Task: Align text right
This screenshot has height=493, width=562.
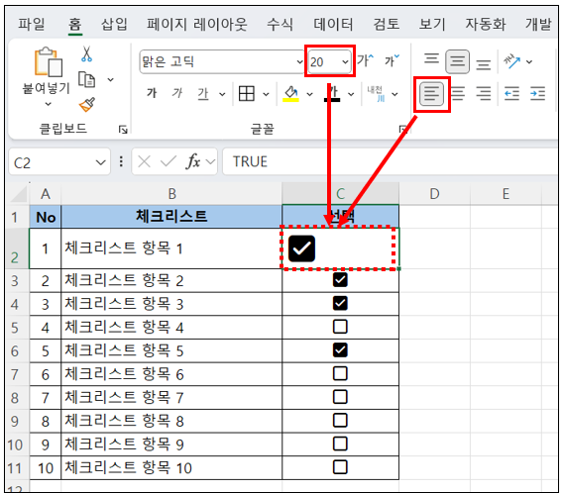Action: [484, 94]
